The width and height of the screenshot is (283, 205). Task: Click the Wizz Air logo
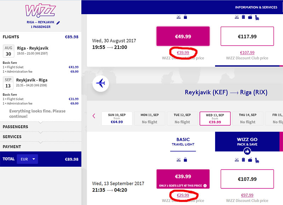tap(40, 10)
